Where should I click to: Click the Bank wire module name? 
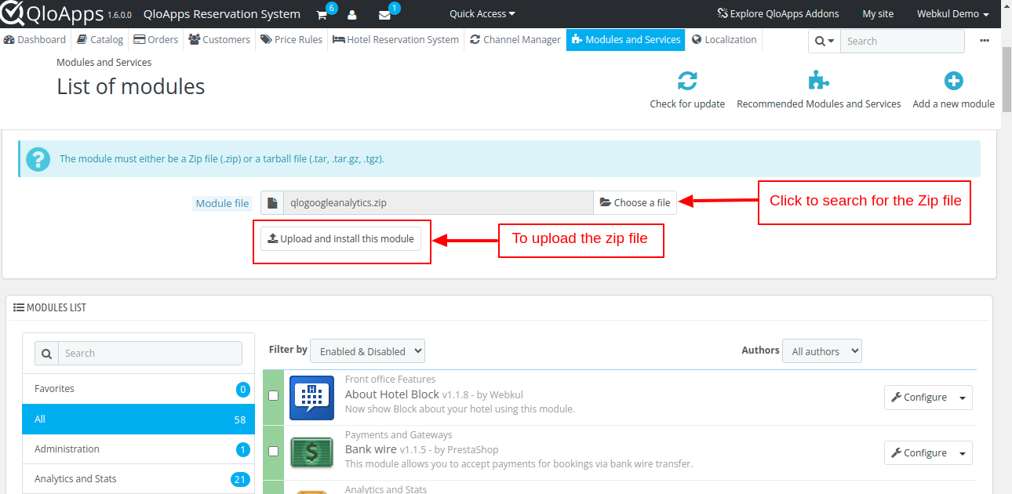coord(371,449)
